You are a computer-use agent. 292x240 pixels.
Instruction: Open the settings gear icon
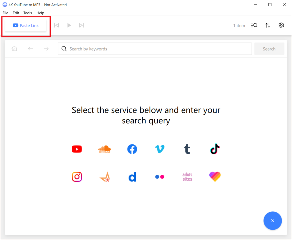[281, 25]
